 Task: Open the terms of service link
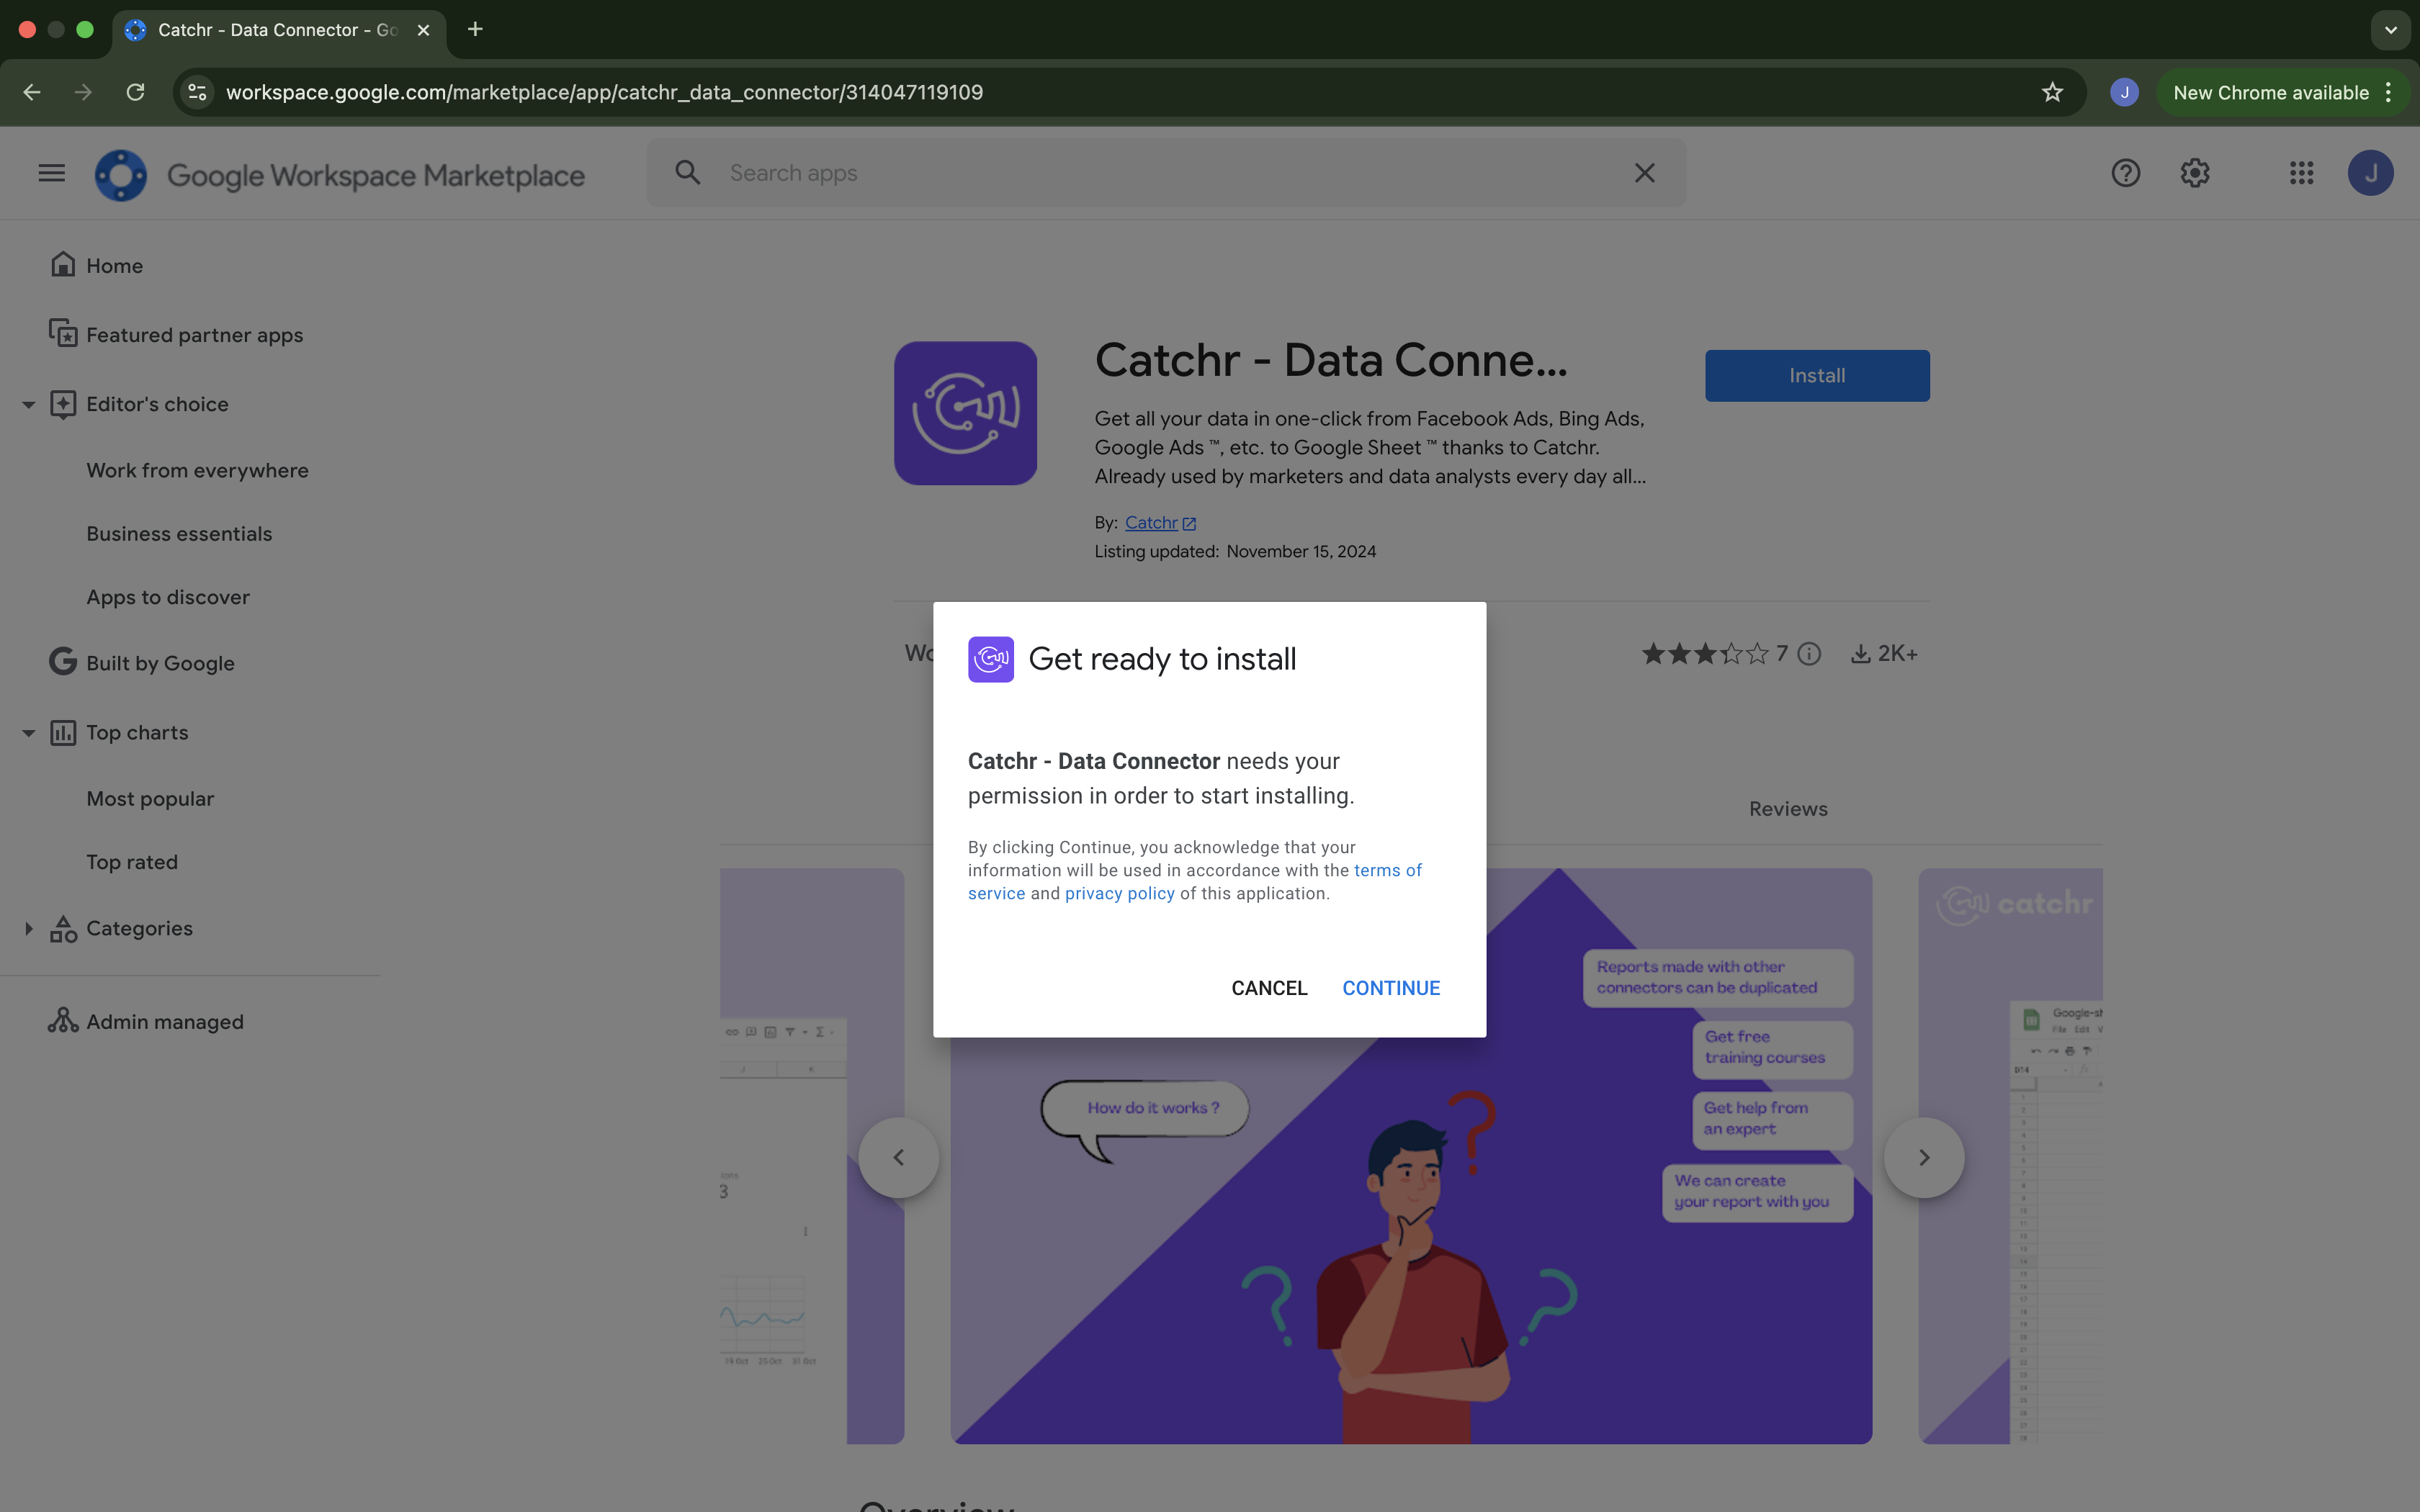pyautogui.click(x=1388, y=870)
